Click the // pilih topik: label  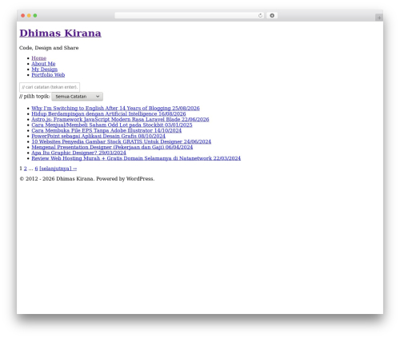[34, 97]
